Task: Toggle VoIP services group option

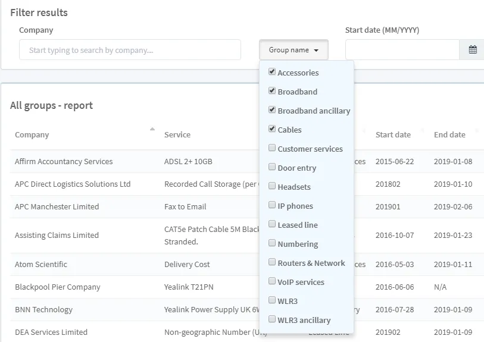Action: (272, 282)
